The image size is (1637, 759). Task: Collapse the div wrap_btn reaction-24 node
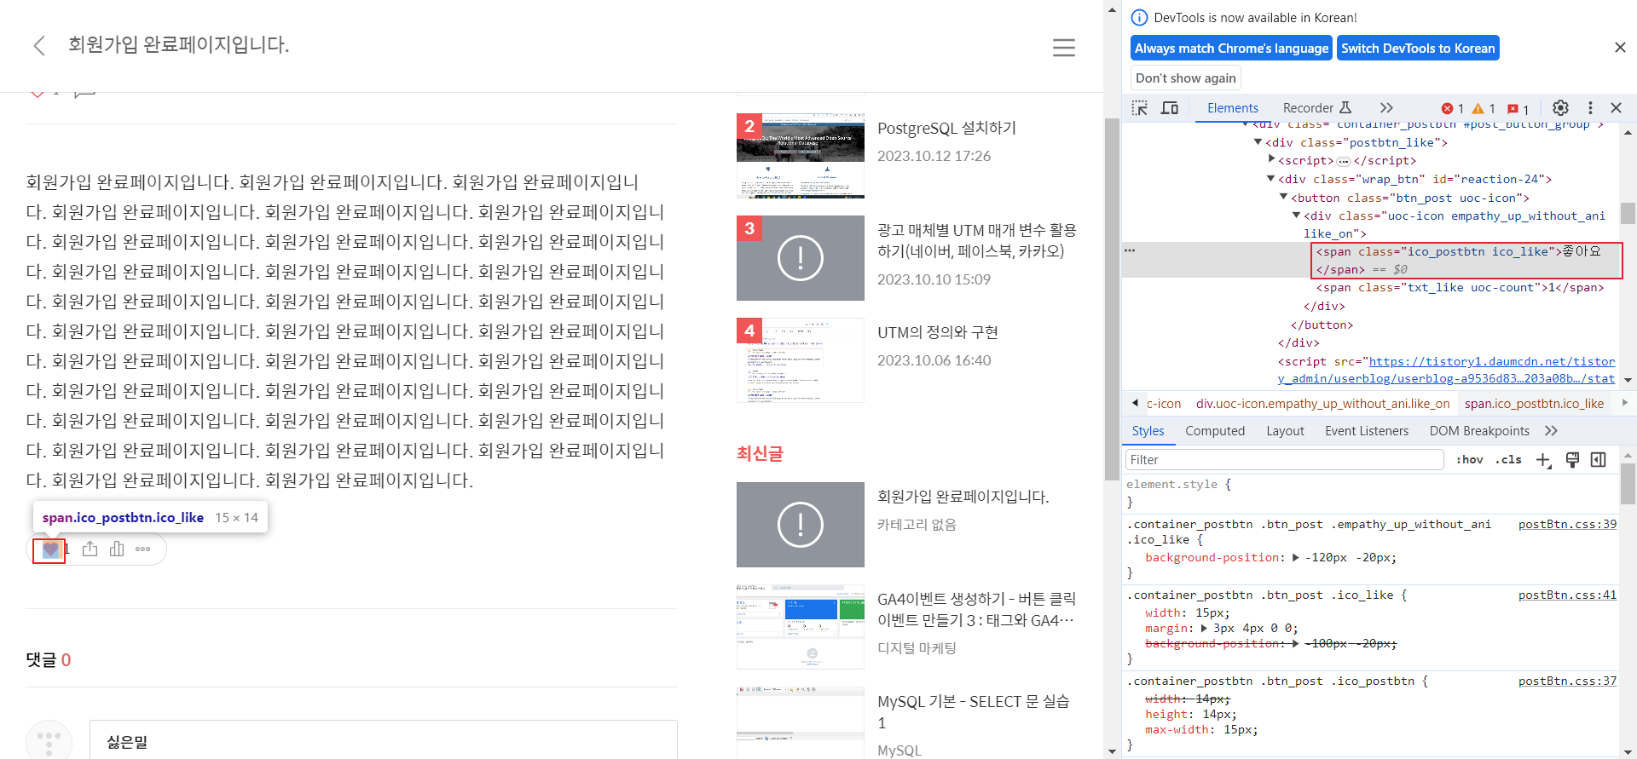pos(1270,179)
